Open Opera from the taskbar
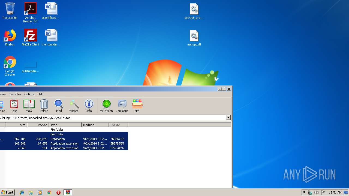This screenshot has height=196, width=349. click(58, 192)
